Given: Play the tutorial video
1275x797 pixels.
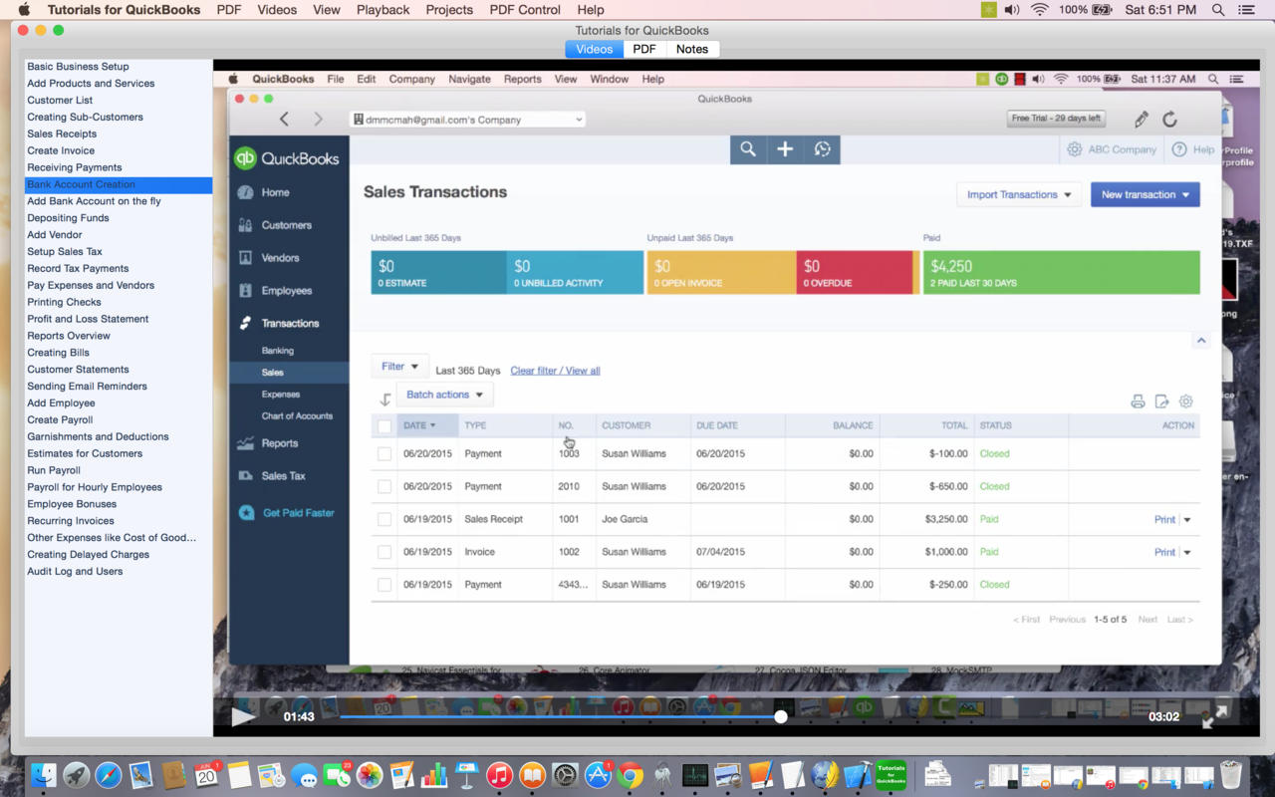Looking at the screenshot, I should [x=242, y=716].
